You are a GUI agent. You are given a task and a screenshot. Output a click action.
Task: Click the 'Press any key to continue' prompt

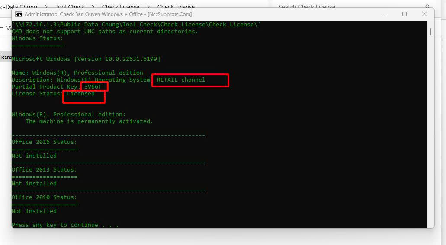click(65, 225)
